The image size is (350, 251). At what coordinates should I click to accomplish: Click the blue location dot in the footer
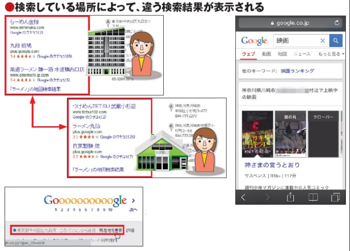point(14,230)
